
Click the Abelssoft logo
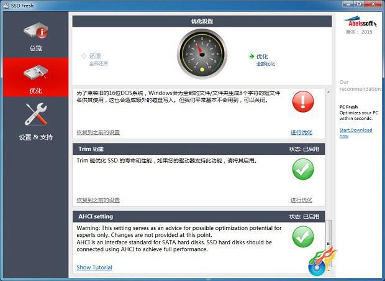click(360, 22)
